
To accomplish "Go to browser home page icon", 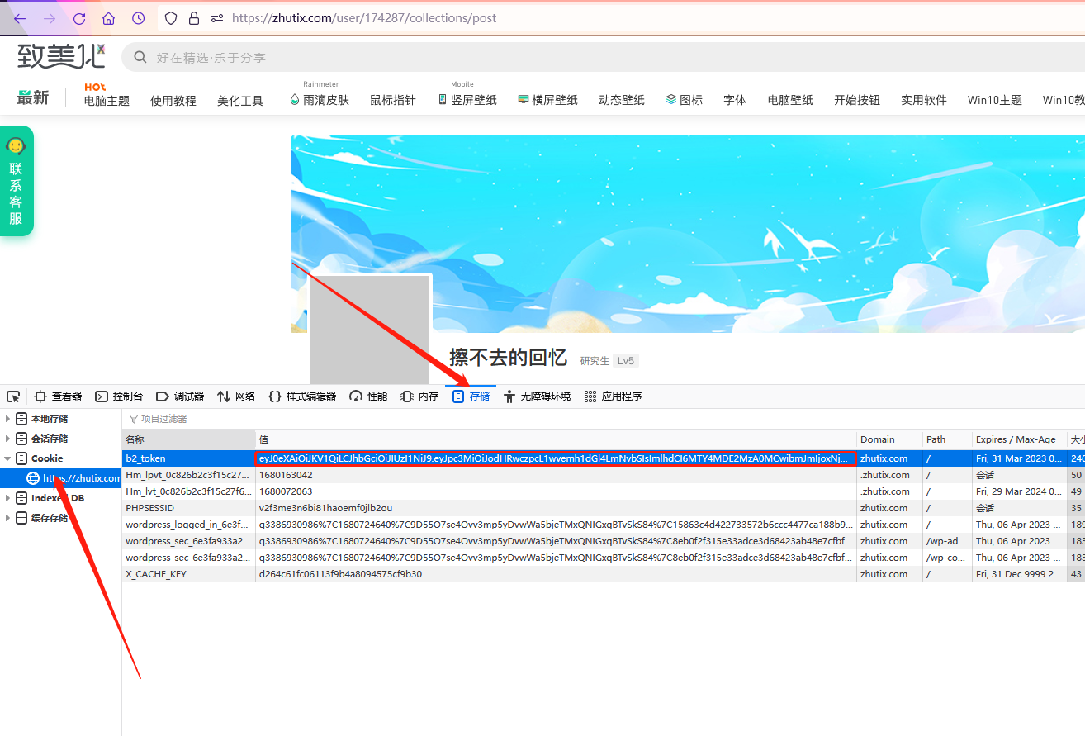I will point(108,18).
